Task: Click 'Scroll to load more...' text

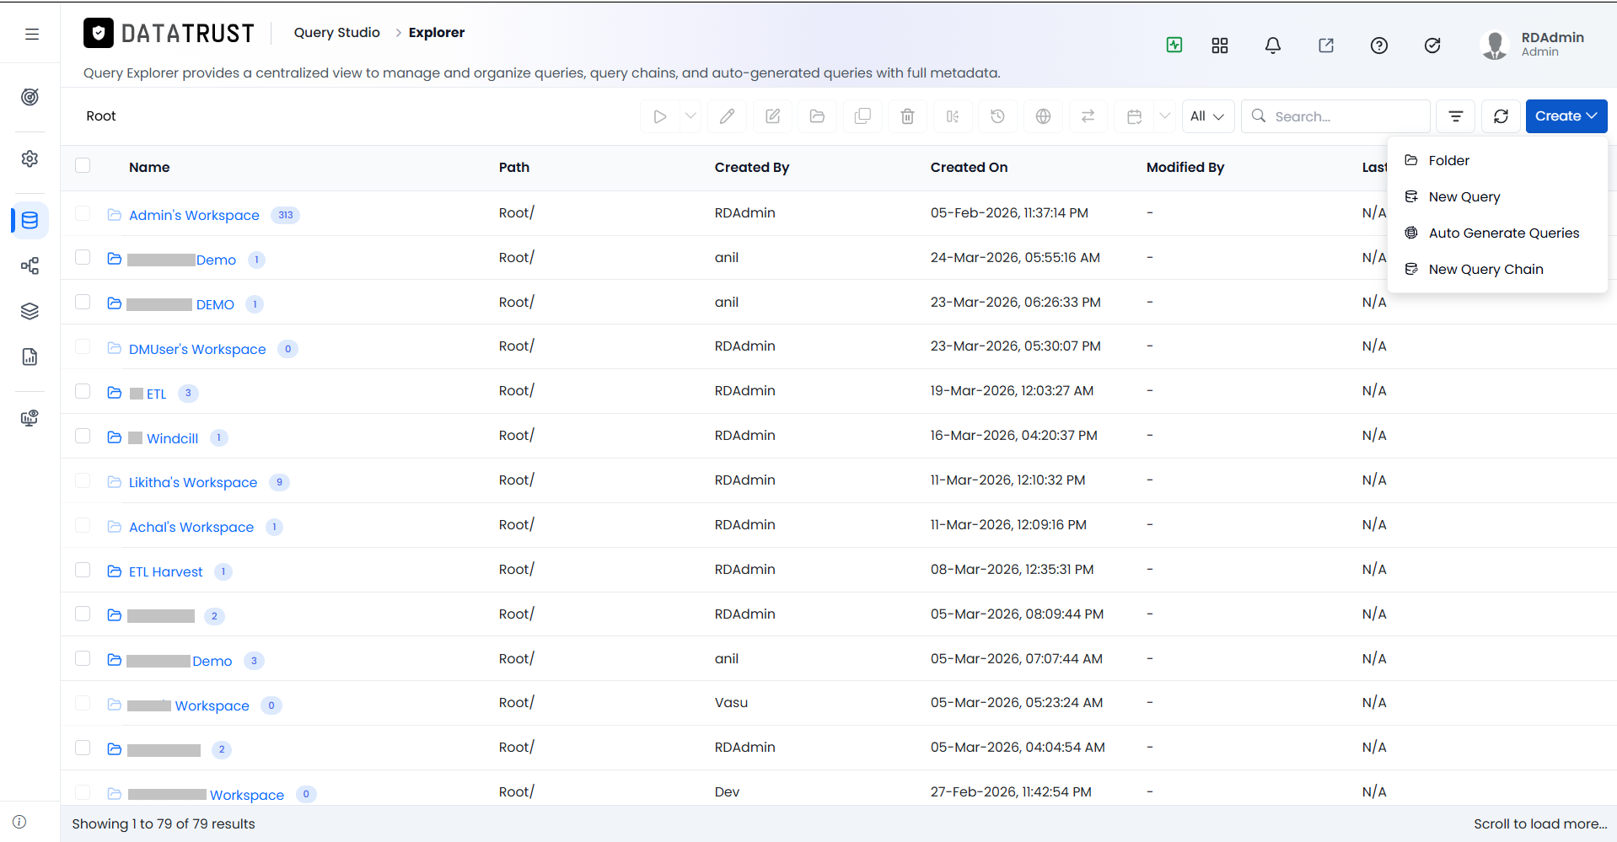Action: (1540, 823)
